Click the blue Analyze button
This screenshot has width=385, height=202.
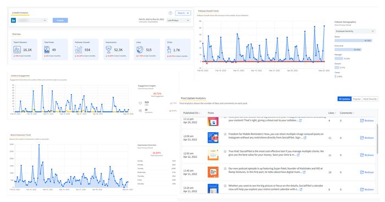(x=60, y=20)
